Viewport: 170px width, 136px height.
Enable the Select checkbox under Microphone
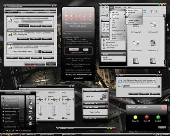click(x=49, y=118)
